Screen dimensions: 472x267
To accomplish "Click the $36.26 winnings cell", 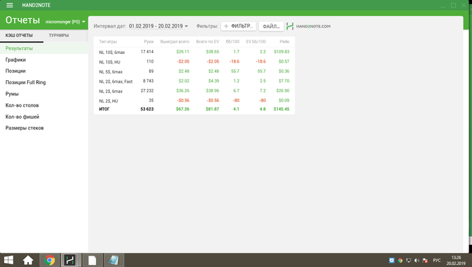I will 183,90.
